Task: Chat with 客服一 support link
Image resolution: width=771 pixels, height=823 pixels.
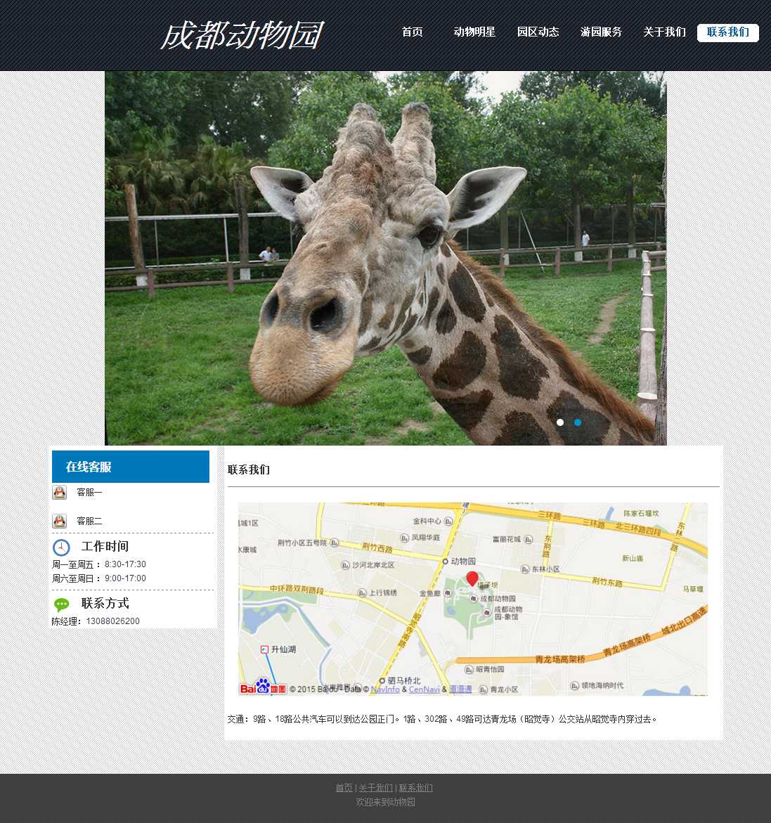Action: (89, 493)
